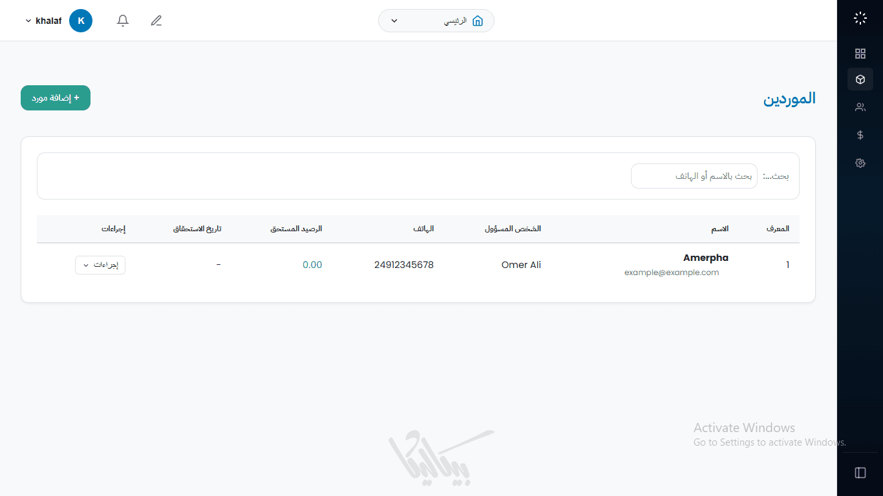Open the notifications bell
Image resolution: width=883 pixels, height=496 pixels.
(x=123, y=21)
